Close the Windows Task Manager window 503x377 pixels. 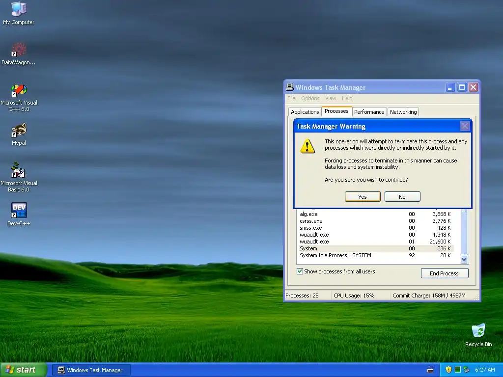474,87
